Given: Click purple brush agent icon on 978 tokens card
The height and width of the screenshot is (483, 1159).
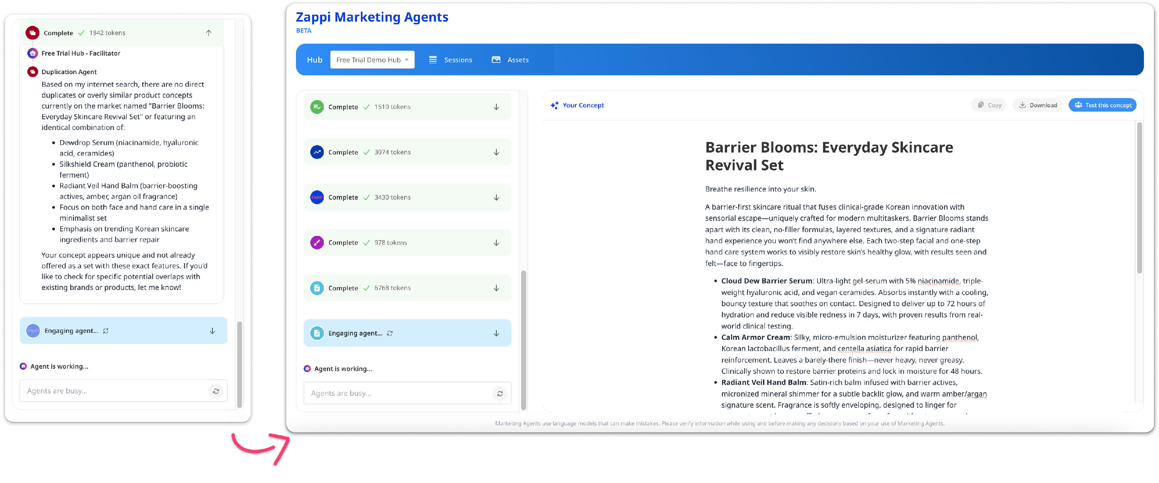Looking at the screenshot, I should (x=317, y=242).
